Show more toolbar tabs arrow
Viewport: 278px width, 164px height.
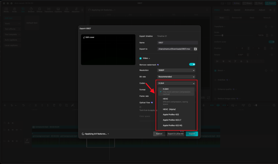(x=82, y=10)
